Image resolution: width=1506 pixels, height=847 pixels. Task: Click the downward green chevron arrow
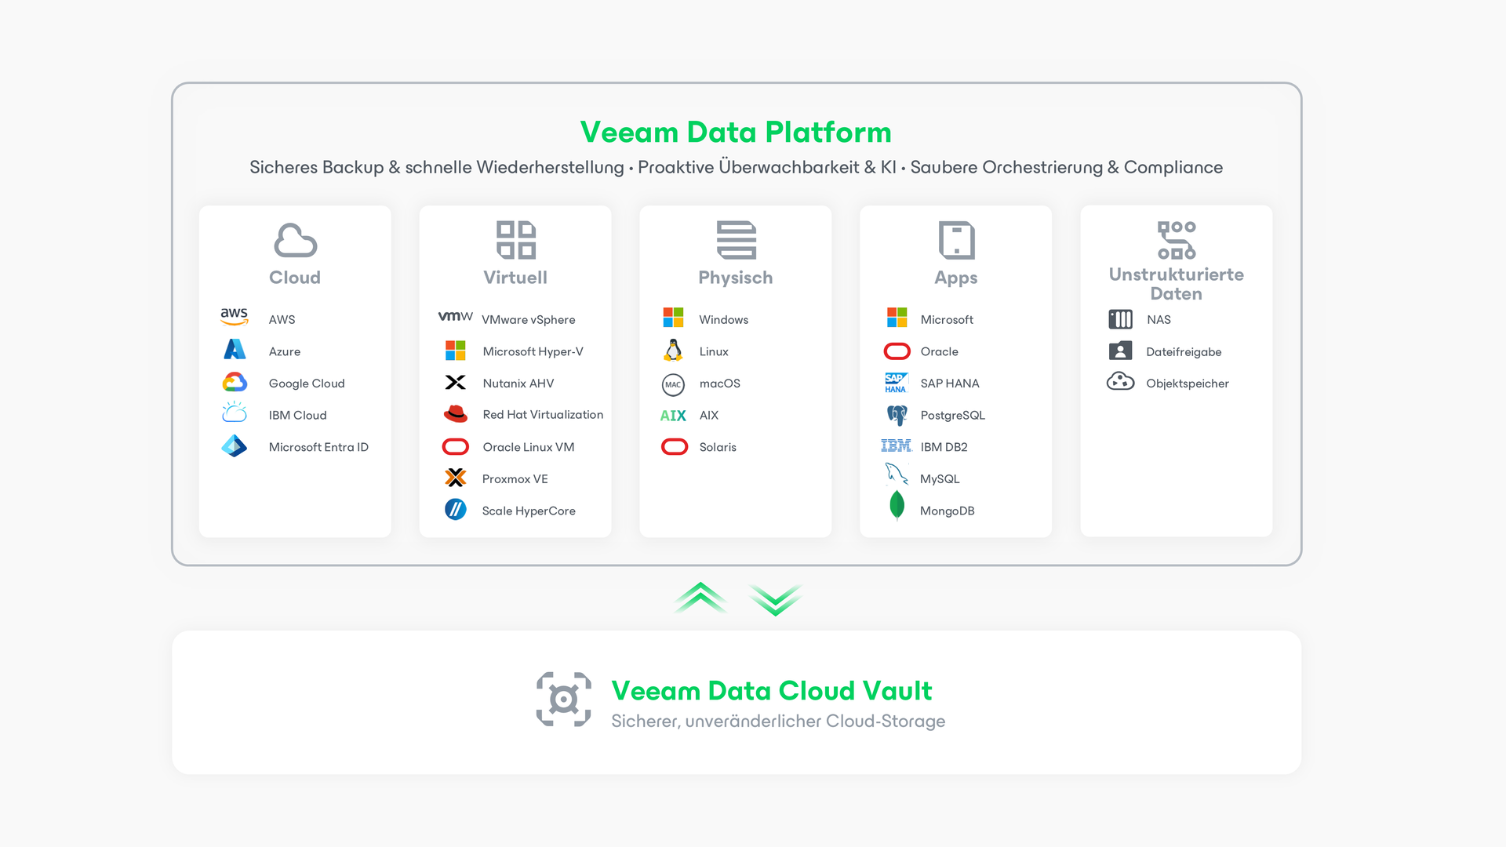pos(775,600)
